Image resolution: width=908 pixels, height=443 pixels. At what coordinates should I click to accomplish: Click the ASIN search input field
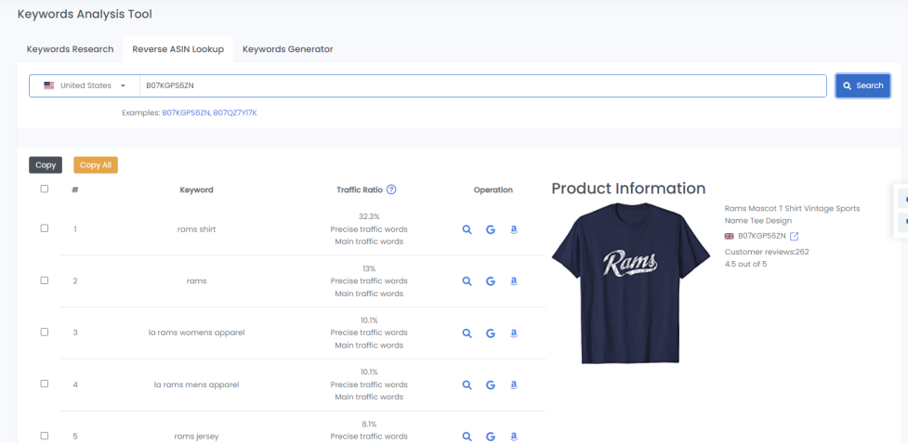pyautogui.click(x=482, y=85)
